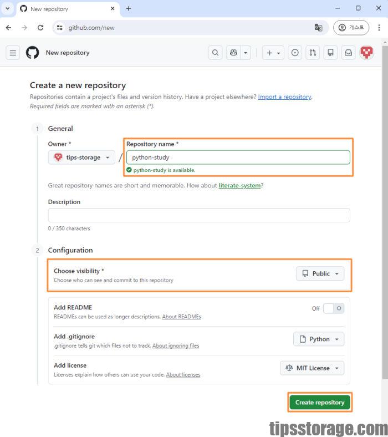388x437 pixels.
Task: Open user avatar menu in header
Action: [366, 52]
